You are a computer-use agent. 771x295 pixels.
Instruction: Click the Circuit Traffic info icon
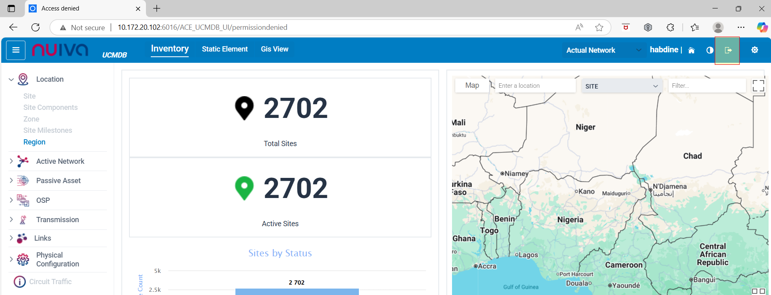point(19,282)
